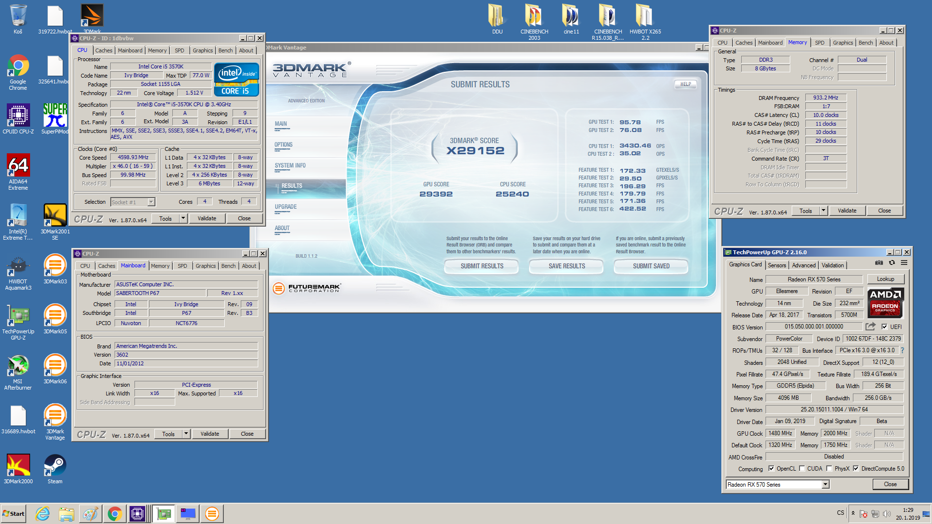Open the Sensors tab in GPU-Z
Screen dimensions: 932x524
[x=777, y=265]
